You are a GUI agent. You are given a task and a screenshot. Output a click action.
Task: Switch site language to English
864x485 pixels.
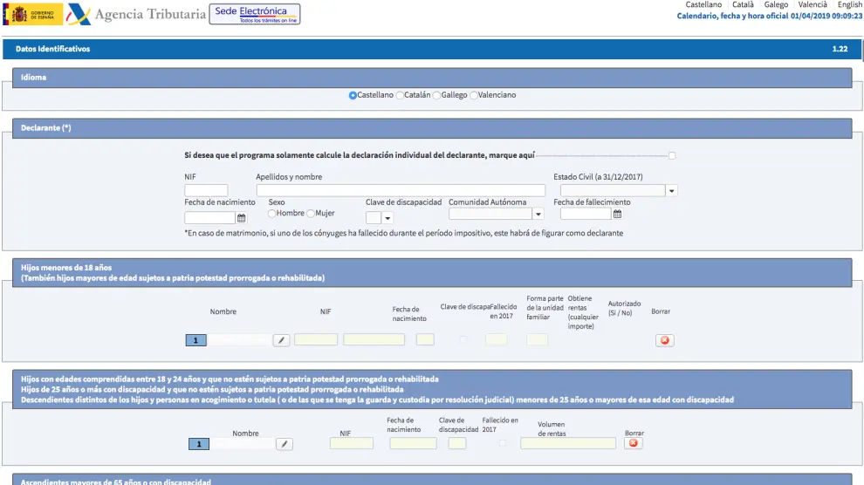pyautogui.click(x=849, y=5)
